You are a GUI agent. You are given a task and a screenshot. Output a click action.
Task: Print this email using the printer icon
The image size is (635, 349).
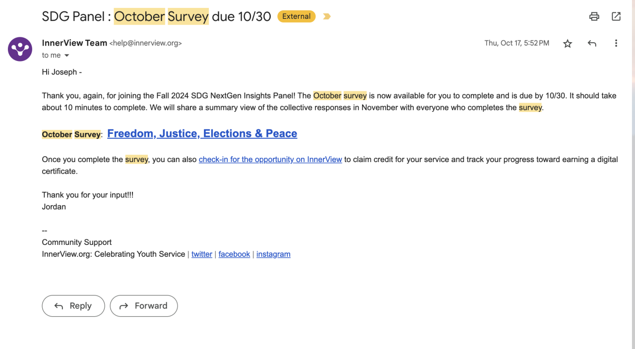594,16
